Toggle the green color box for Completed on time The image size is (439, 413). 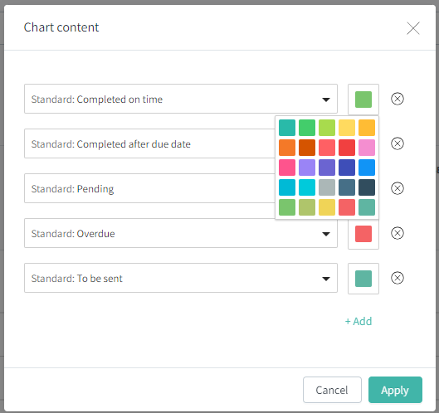[363, 100]
